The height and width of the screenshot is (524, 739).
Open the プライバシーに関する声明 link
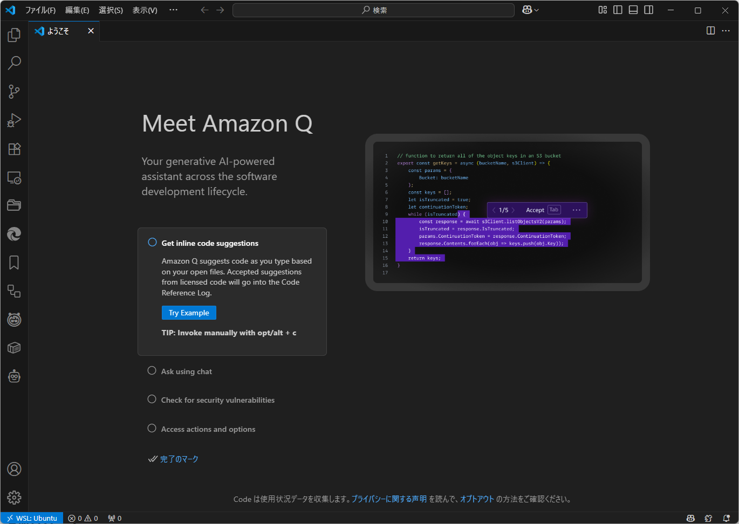[x=389, y=499]
